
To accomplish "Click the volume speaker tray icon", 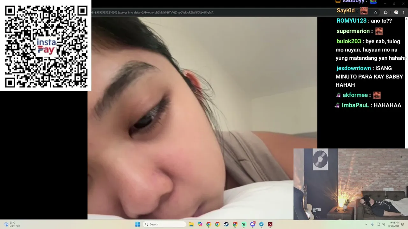I will click(x=383, y=224).
